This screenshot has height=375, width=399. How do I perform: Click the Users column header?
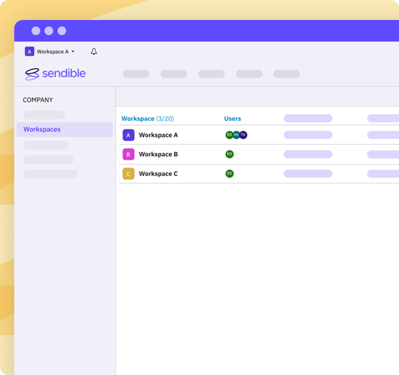(232, 118)
